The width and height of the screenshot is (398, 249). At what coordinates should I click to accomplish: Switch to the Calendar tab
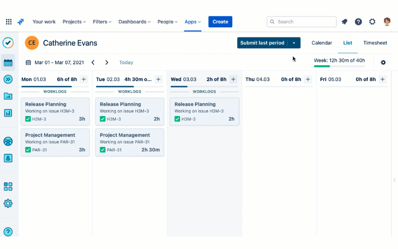coord(321,43)
